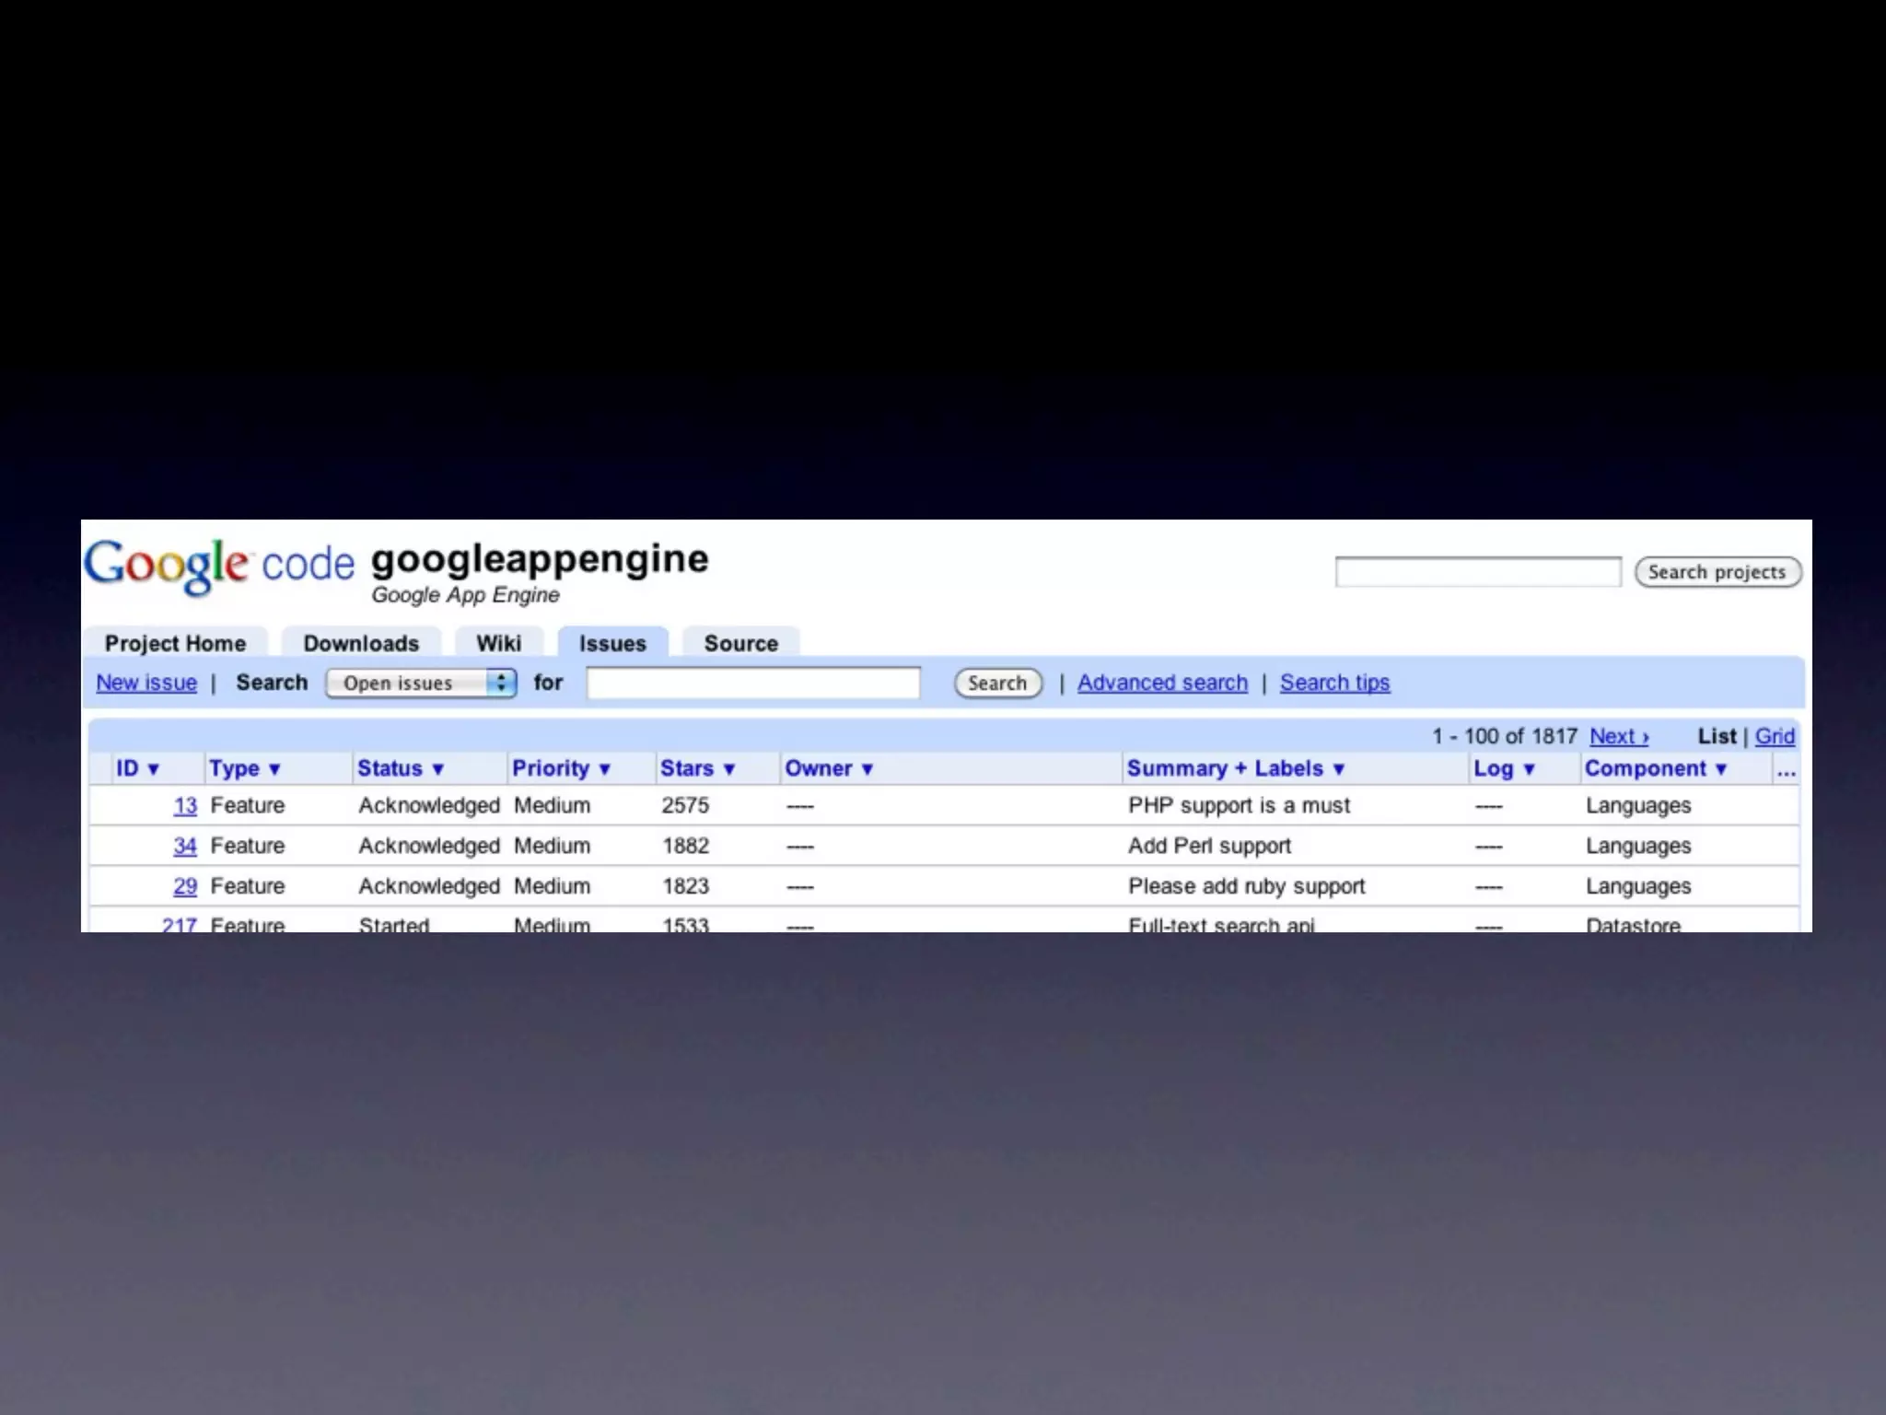Switch to Grid view
Image resolution: width=1886 pixels, height=1415 pixels.
click(x=1774, y=736)
